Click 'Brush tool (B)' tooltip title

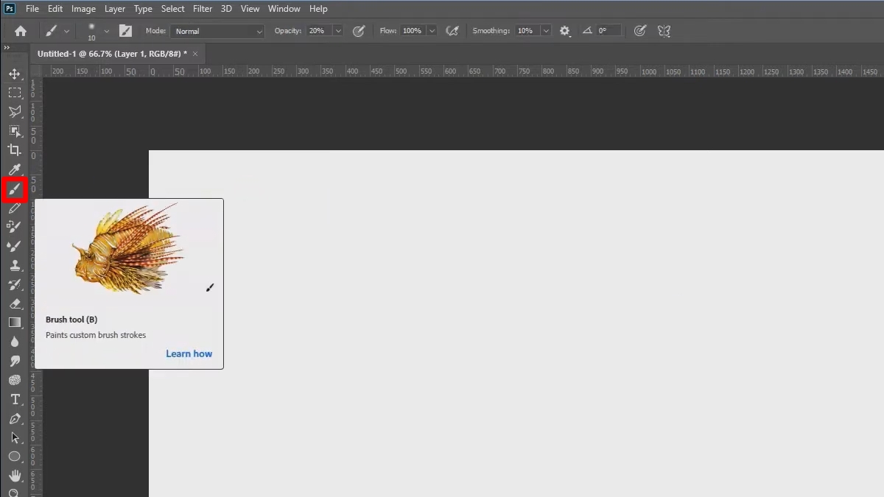[71, 320]
